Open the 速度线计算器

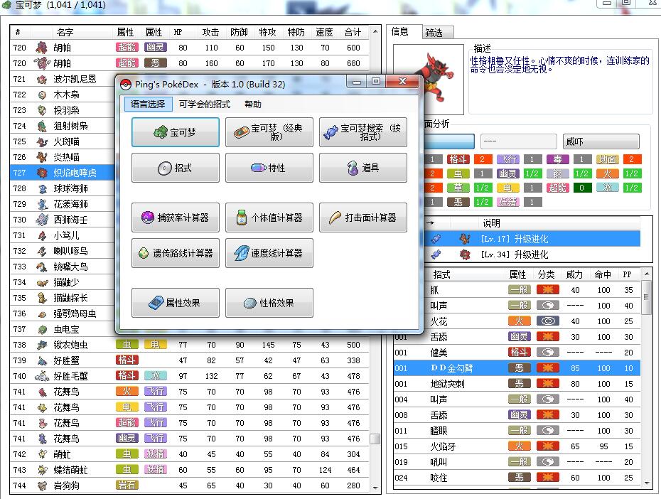269,253
